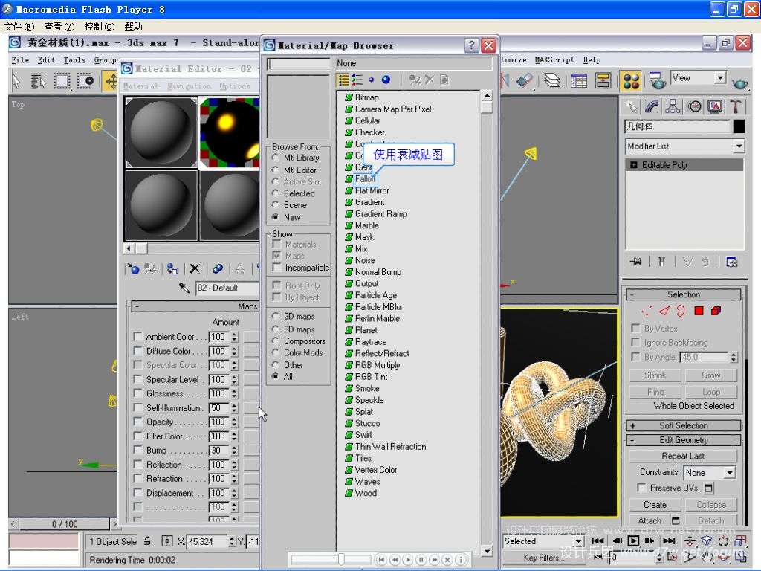The image size is (761, 571).
Task: Click Select Object arrow tool in toolbar
Action: tap(17, 81)
